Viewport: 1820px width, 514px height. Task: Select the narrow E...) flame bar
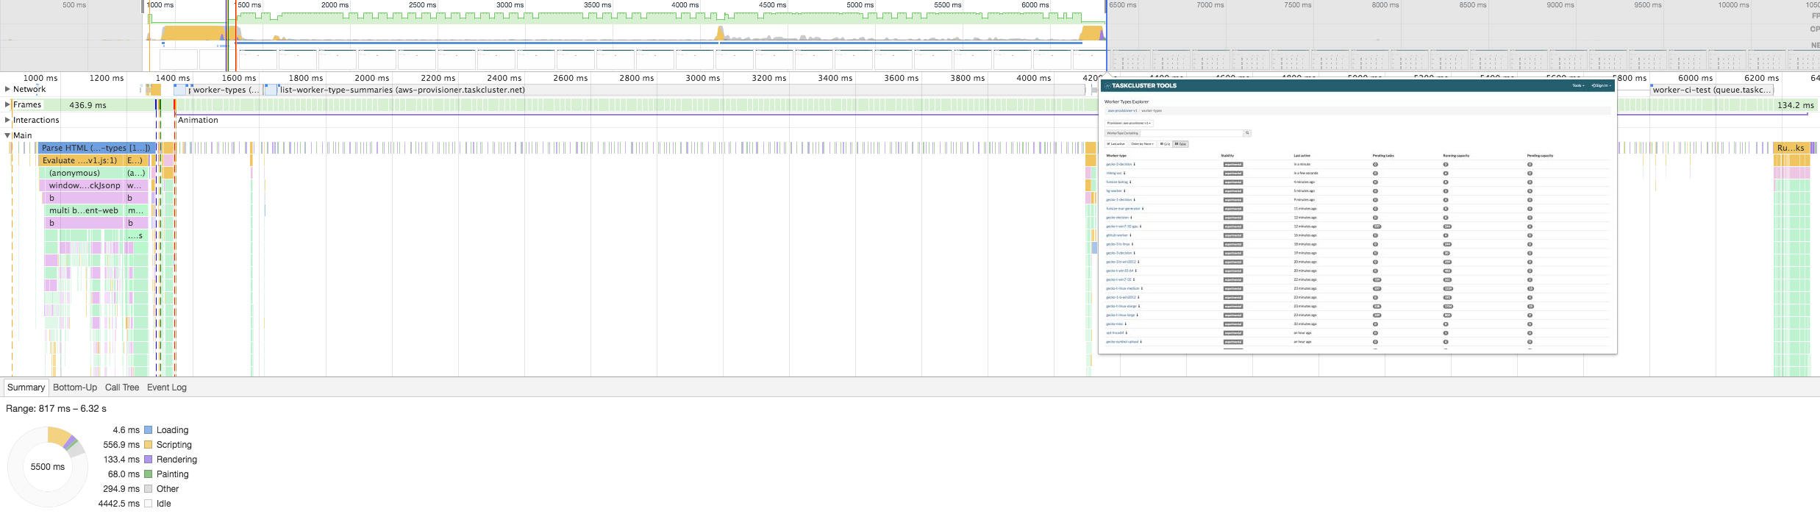pos(136,160)
